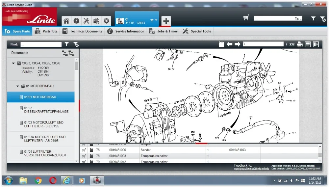Clear the top-right filter with the crossed funnel
The image size is (329, 187).
[x=323, y=19]
